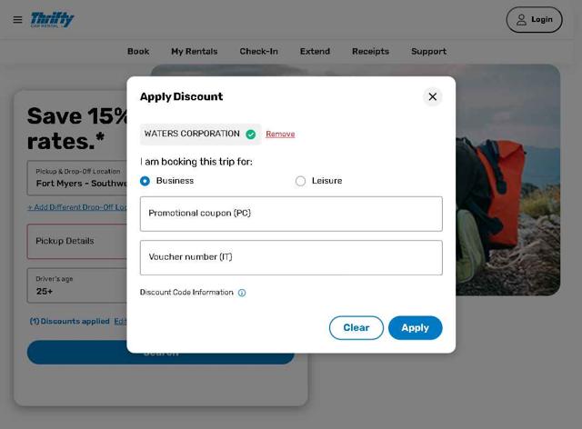Open the Extend menu item

pyautogui.click(x=315, y=51)
